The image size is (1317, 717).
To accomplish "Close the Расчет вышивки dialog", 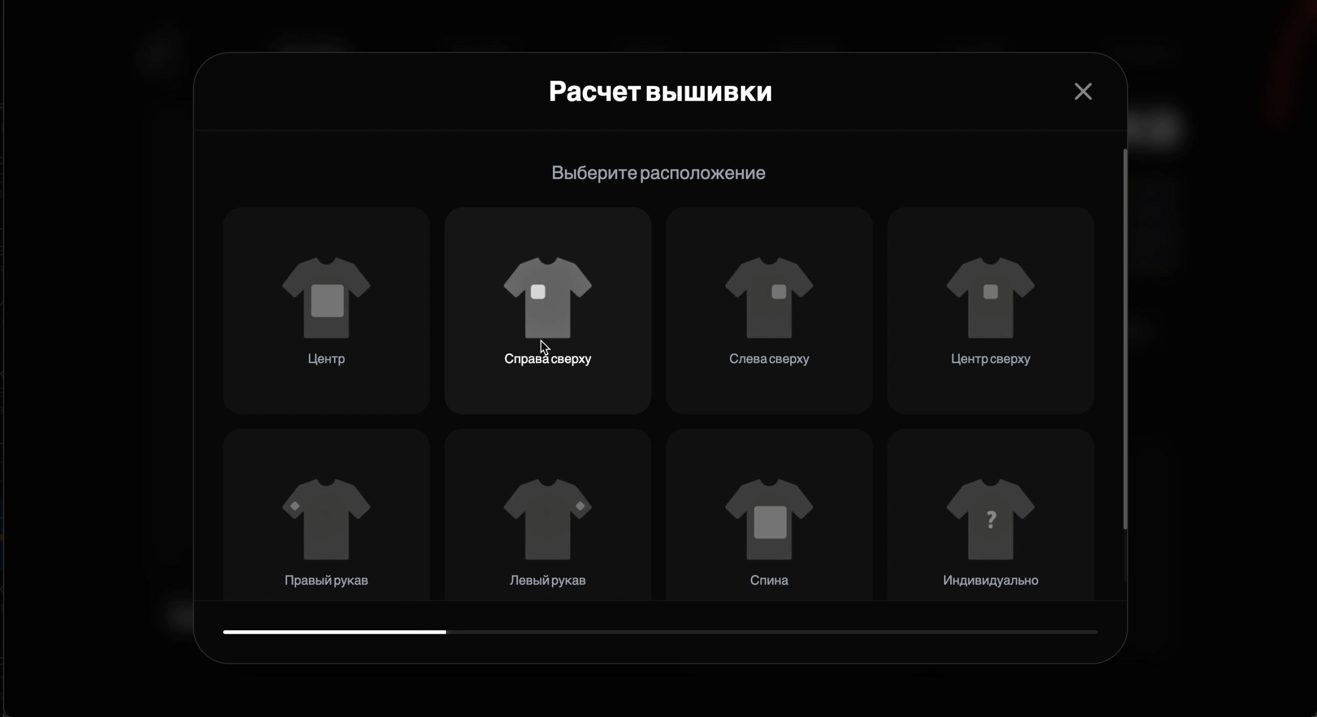I will (x=1083, y=91).
